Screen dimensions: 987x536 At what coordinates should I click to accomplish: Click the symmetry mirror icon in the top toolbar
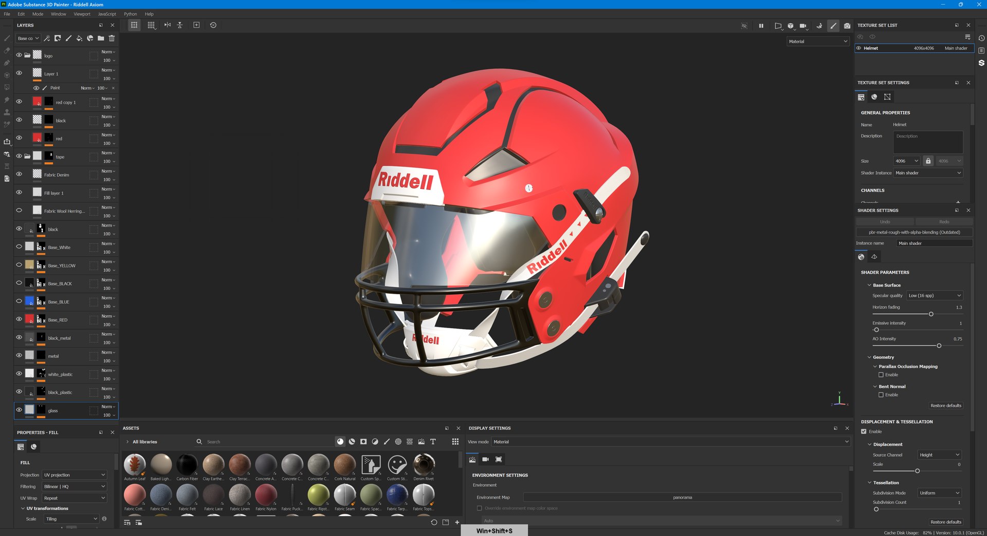(168, 25)
